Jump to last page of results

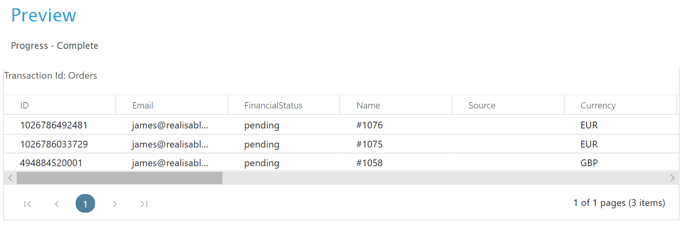144,204
